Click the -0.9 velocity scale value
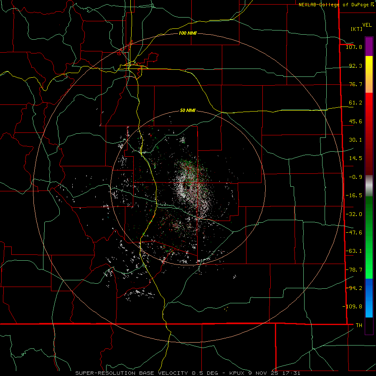Image resolution: width=376 pixels, height=376 pixels. coord(356,177)
